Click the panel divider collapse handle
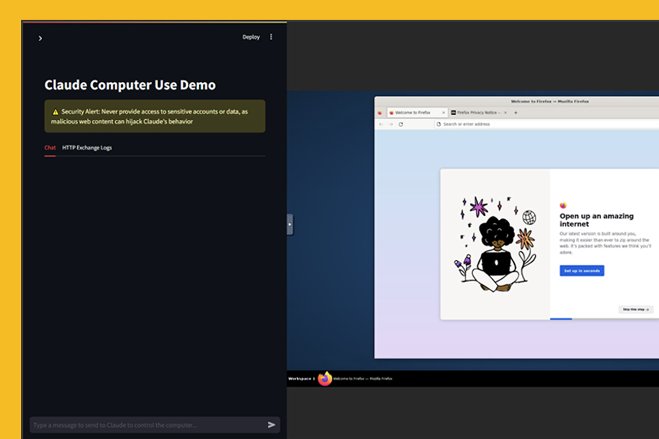 tap(290, 224)
